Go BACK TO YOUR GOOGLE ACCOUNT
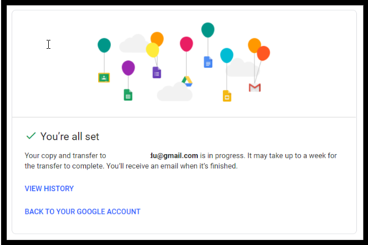368x245 pixels. point(83,211)
